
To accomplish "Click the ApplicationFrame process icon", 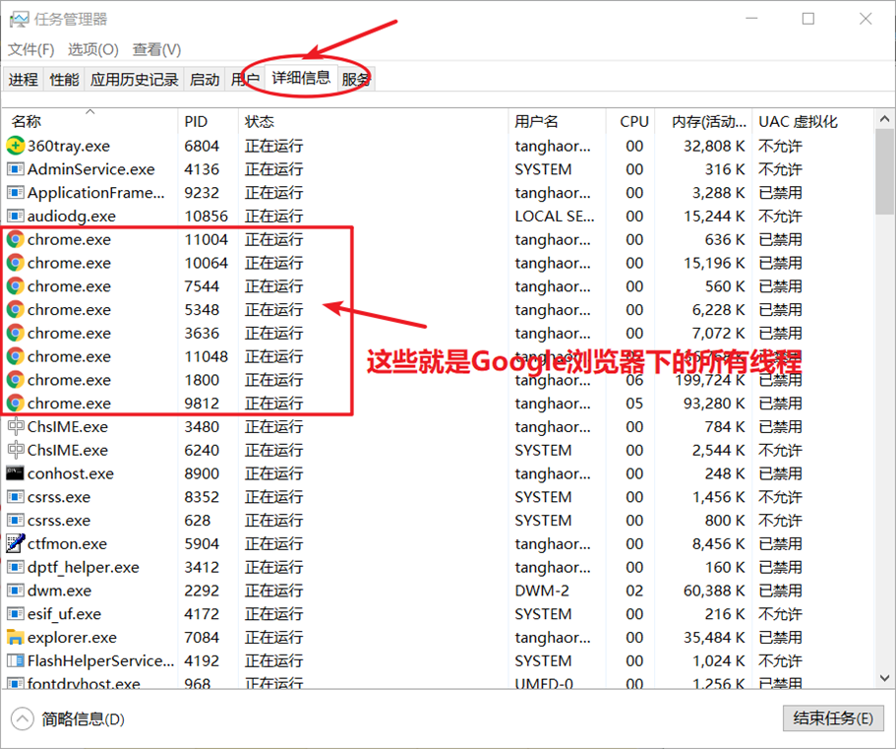I will (16, 193).
